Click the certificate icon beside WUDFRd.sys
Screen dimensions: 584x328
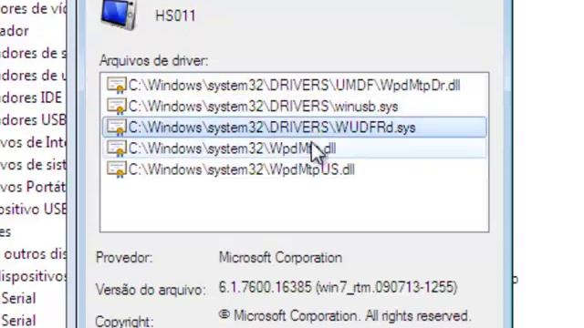coord(117,128)
